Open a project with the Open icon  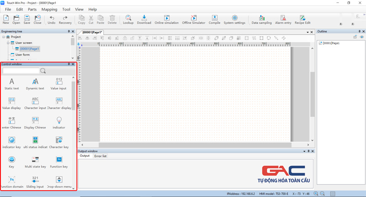point(16,20)
